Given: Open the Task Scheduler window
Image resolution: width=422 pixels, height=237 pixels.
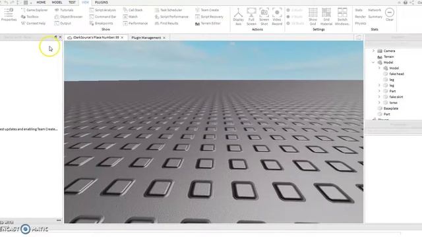Looking at the screenshot, I should [x=169, y=10].
